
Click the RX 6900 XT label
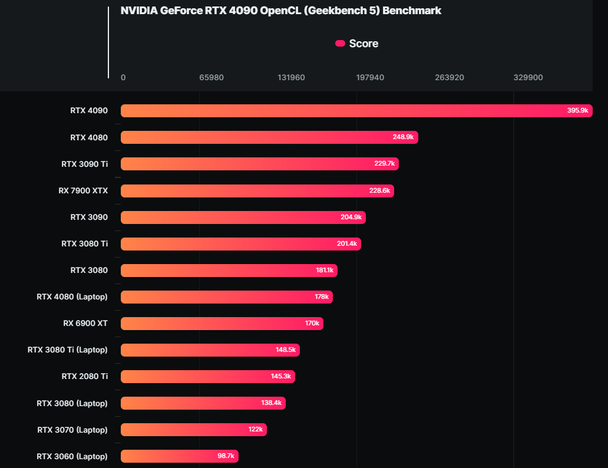point(85,323)
